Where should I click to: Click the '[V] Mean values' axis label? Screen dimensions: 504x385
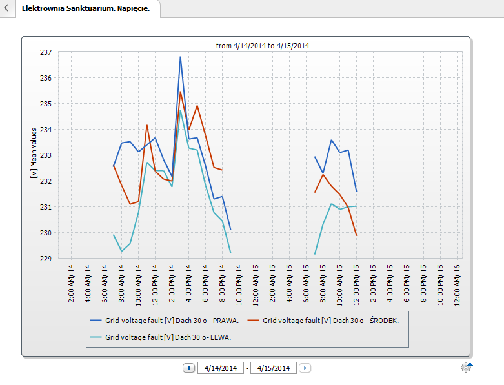[34, 153]
